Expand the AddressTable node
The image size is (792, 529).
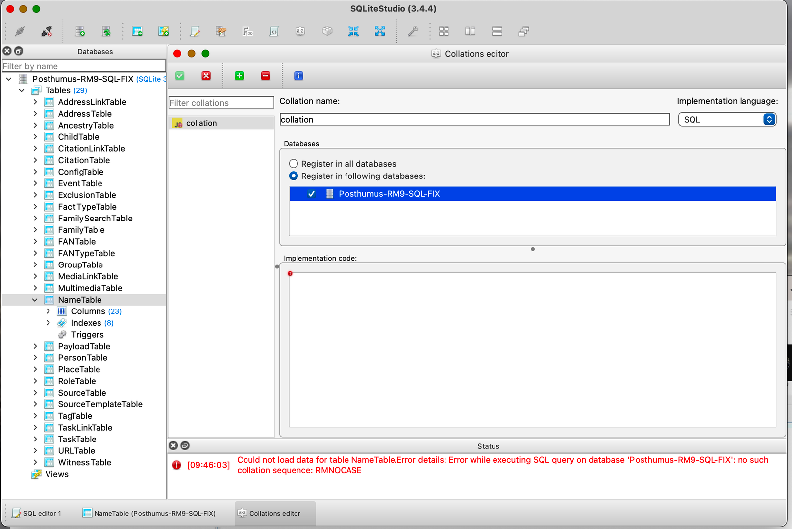[x=35, y=114]
